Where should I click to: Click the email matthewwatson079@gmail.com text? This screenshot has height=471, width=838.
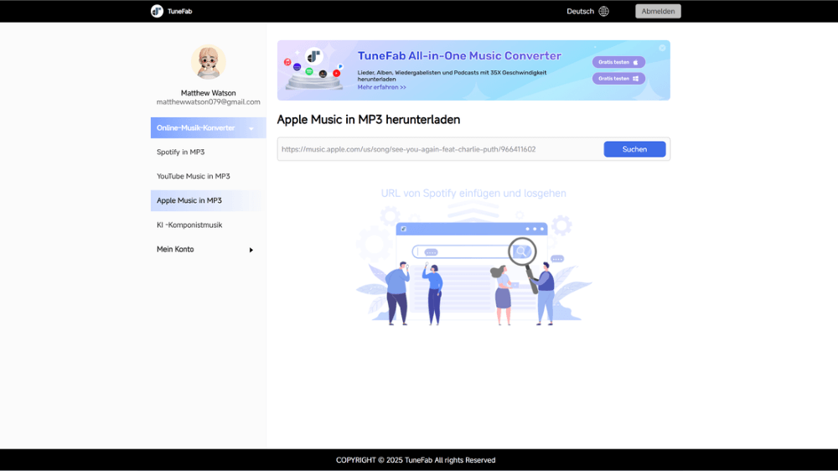pos(209,101)
